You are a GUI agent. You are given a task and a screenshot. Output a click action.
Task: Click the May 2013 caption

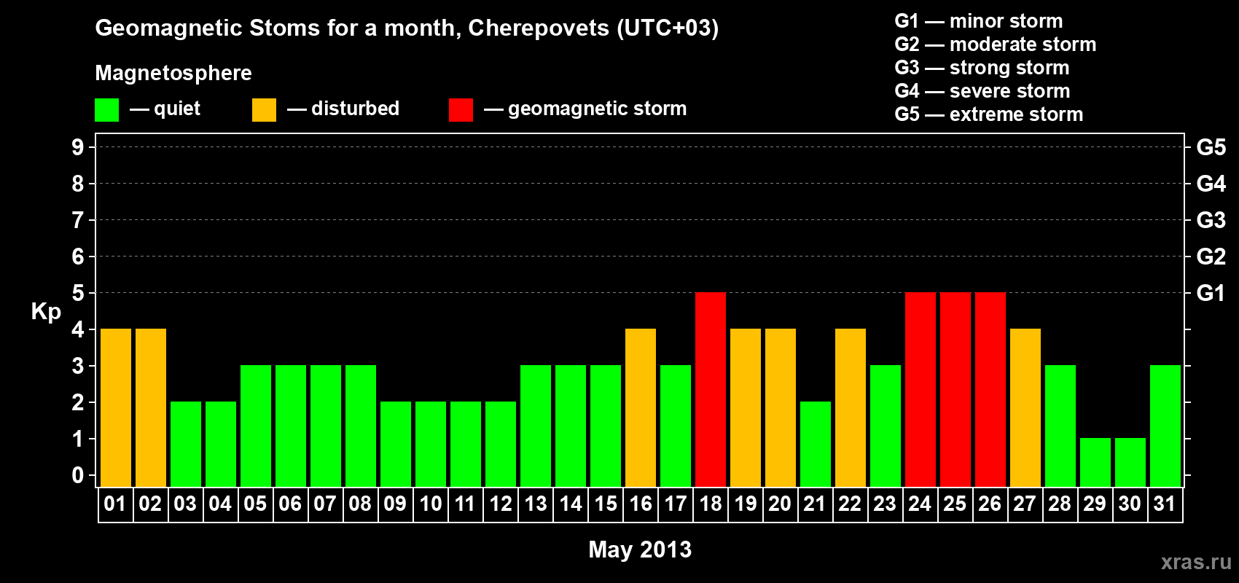pos(640,549)
